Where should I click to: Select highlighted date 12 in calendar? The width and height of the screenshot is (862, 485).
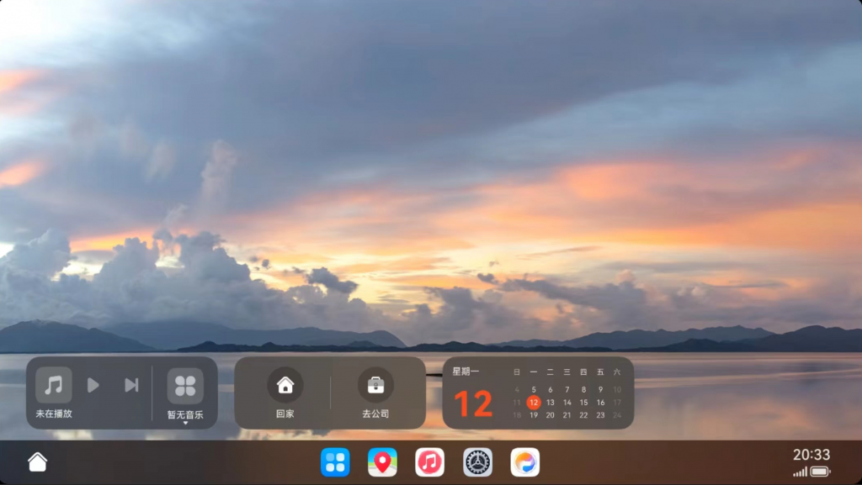pos(533,402)
